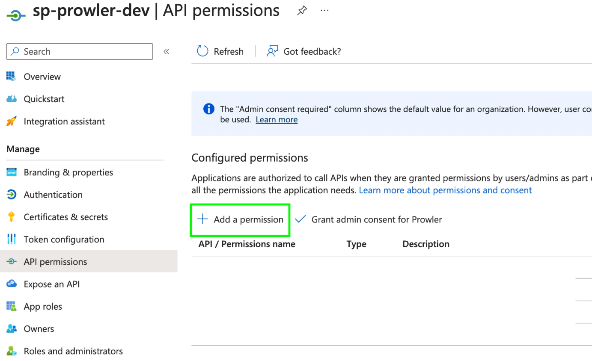Viewport: 592px width, 361px height.
Task: Open the Certificates & secrets section
Action: point(65,217)
